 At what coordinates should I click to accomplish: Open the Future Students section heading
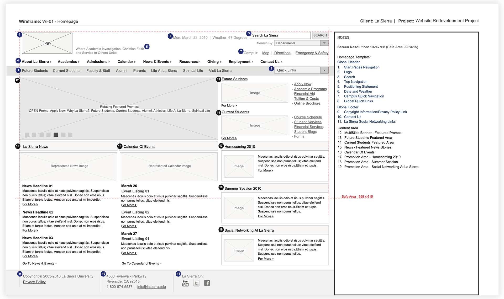pos(234,79)
